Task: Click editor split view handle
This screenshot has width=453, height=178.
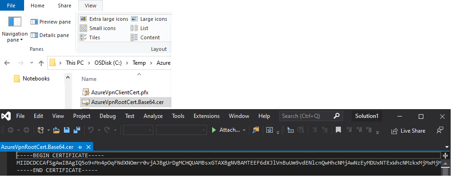Action: point(445,155)
